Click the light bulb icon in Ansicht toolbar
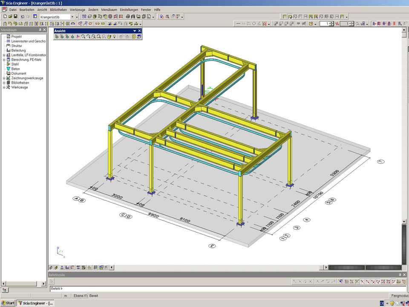Viewport: 409px width, 307px height. pos(115,37)
